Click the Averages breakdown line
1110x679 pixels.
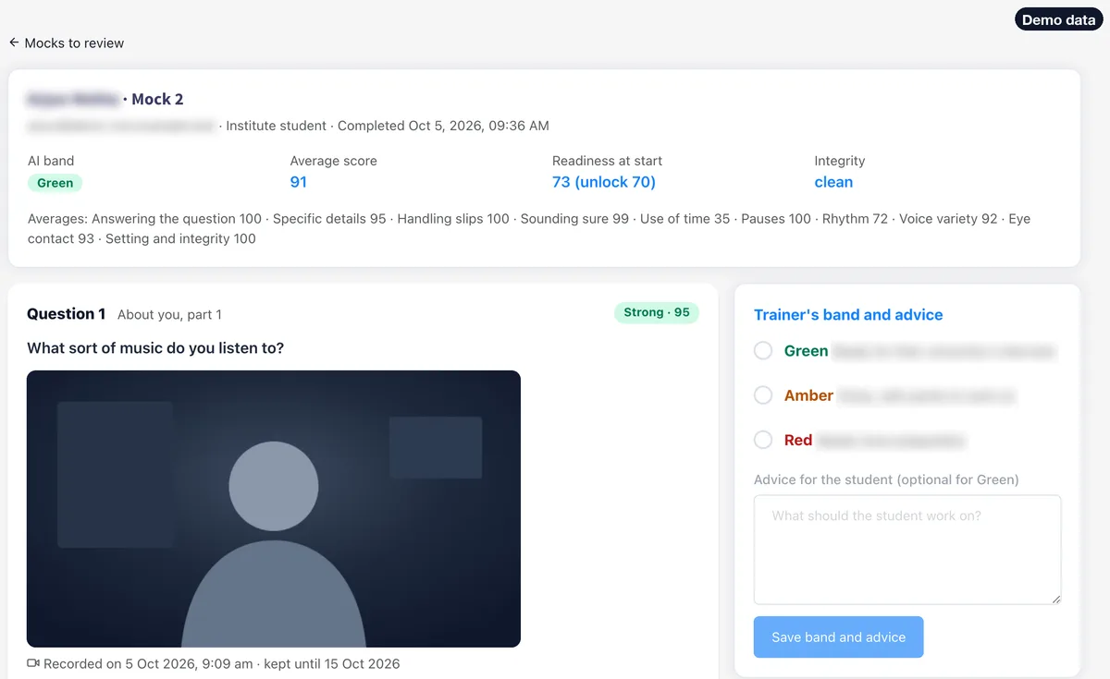529,229
